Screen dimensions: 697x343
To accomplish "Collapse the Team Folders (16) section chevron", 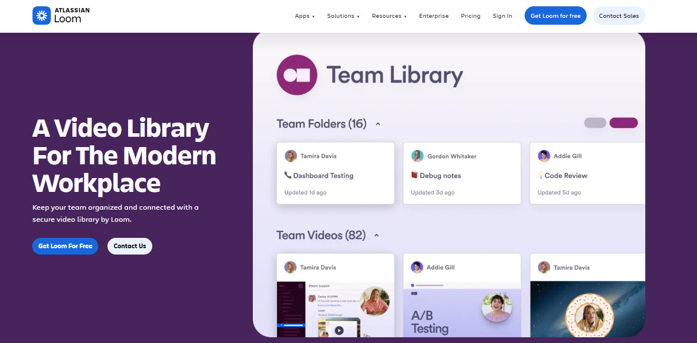I will pos(378,124).
